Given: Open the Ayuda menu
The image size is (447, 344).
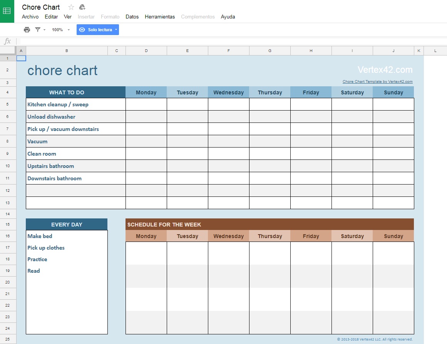Looking at the screenshot, I should coord(228,17).
